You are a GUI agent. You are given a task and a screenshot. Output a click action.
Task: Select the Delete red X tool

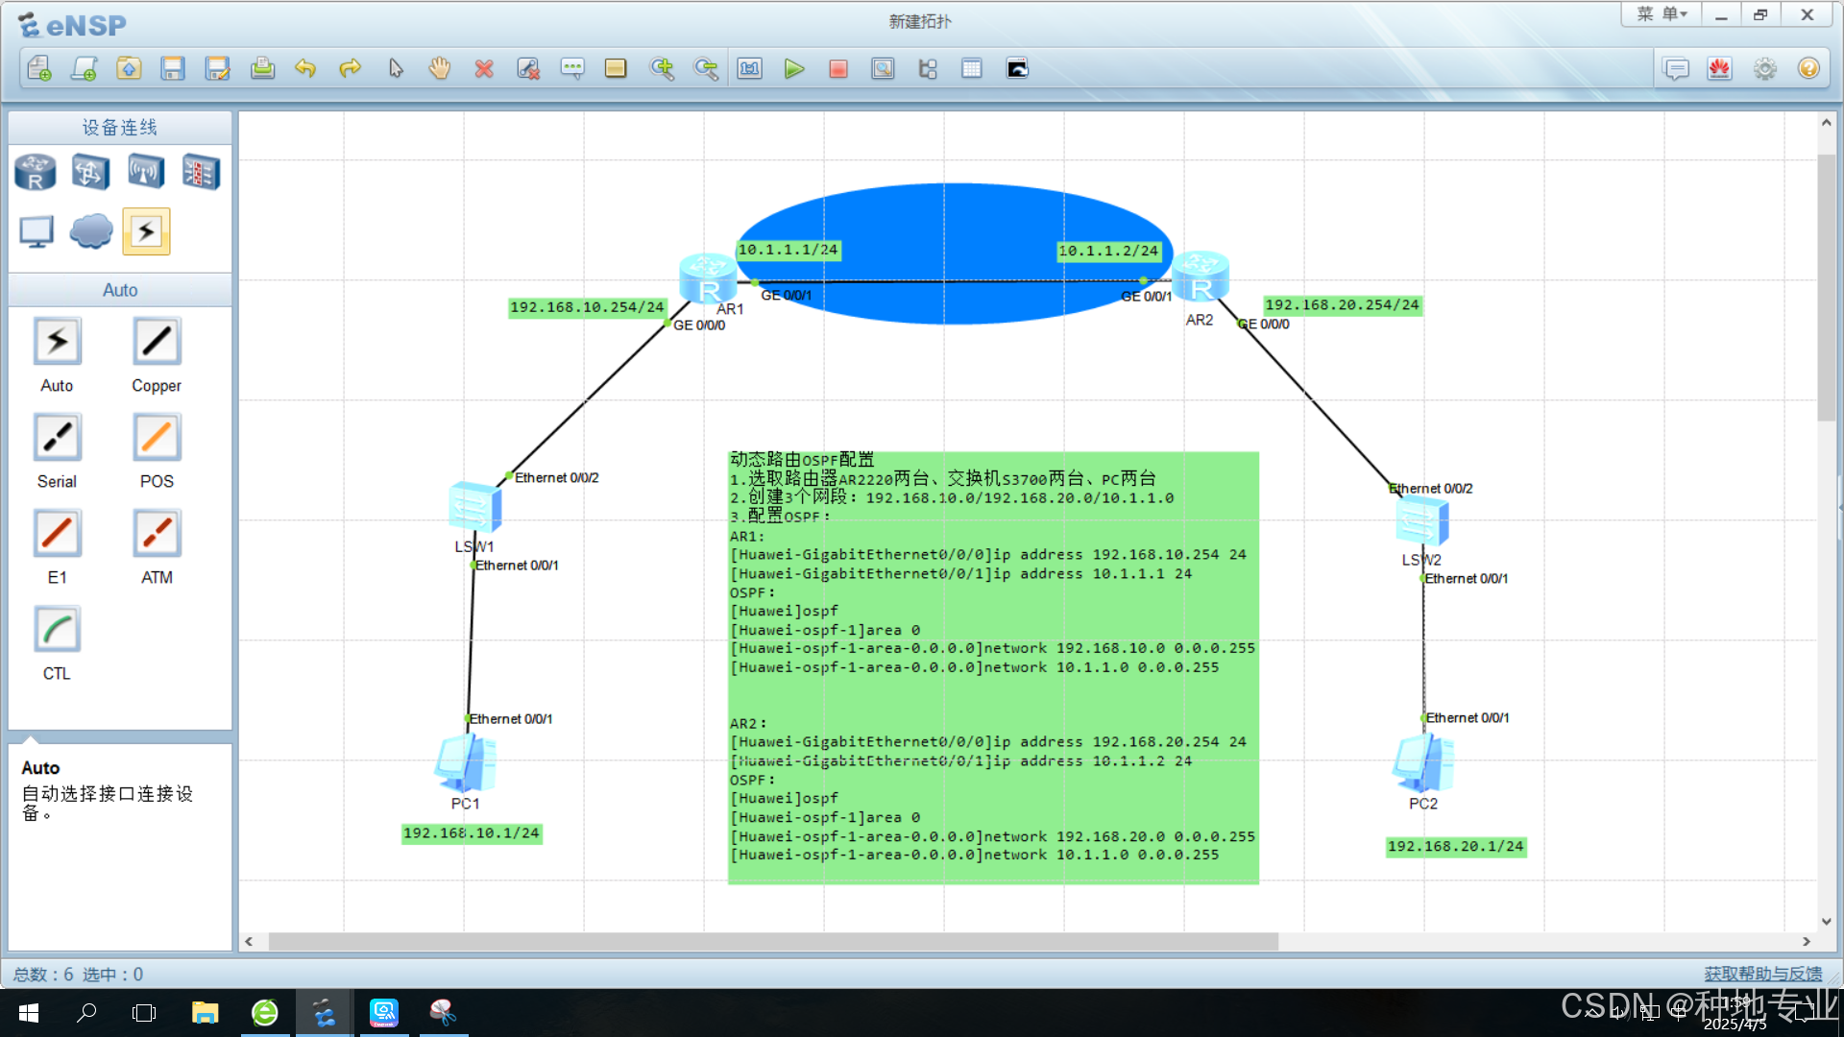(484, 69)
